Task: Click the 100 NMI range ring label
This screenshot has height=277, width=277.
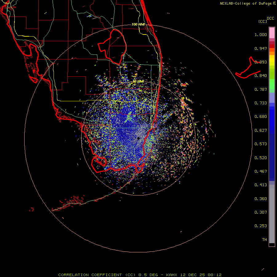Action: point(138,24)
